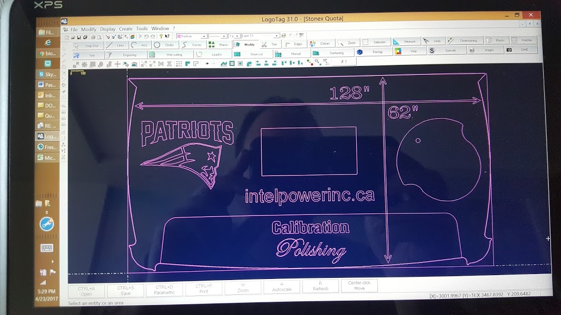Open the Hatches tool

(523, 39)
